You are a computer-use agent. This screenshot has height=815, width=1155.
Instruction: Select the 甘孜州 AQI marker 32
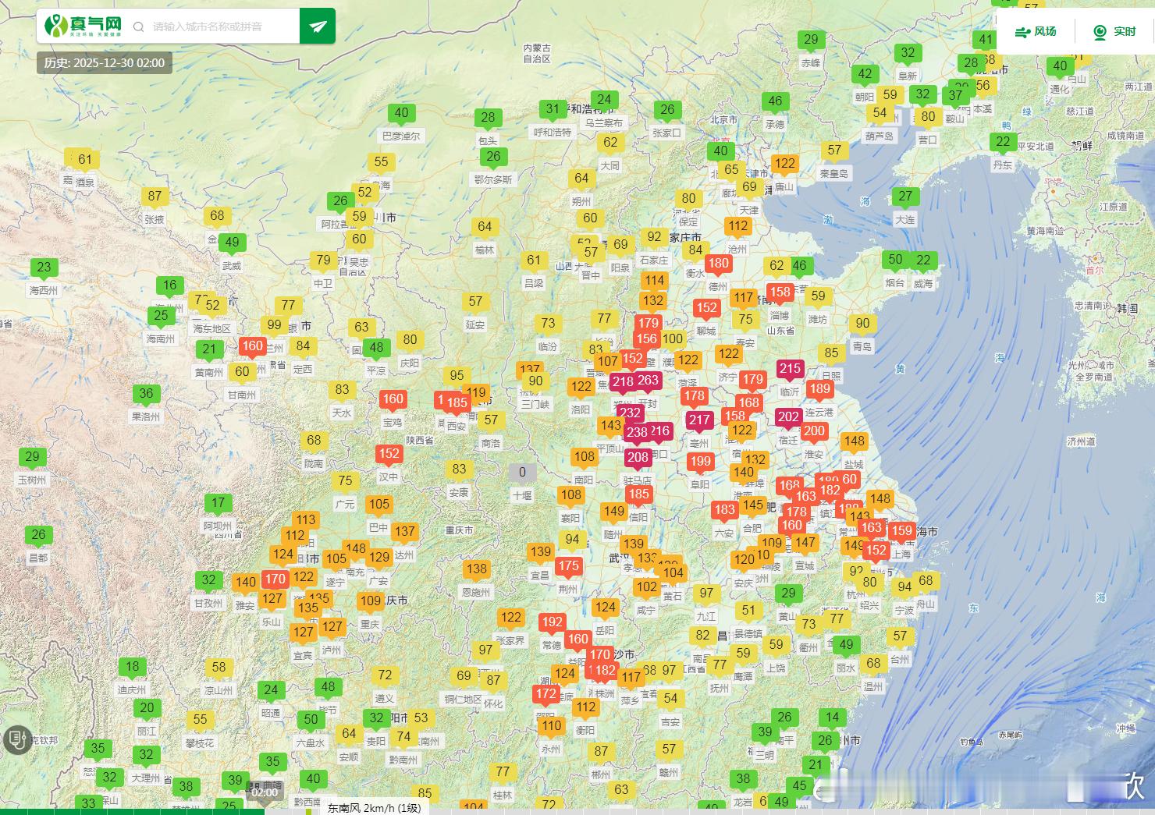pyautogui.click(x=208, y=581)
